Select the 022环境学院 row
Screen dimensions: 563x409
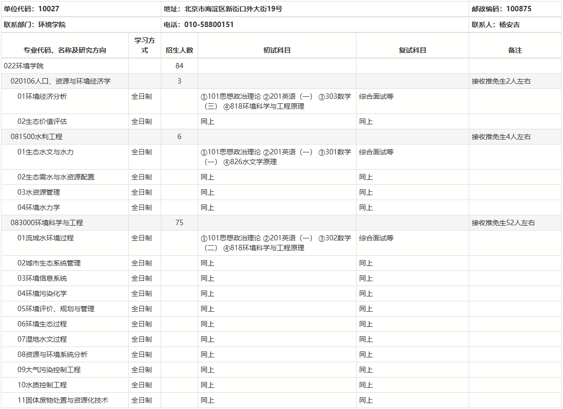(27, 66)
